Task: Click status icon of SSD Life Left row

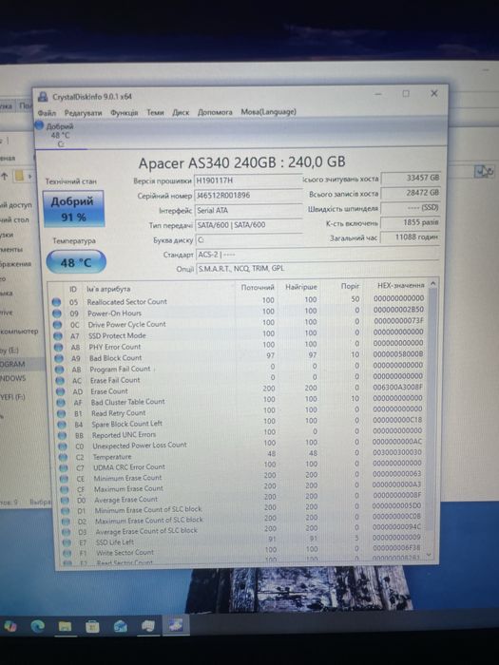Action: (67, 542)
